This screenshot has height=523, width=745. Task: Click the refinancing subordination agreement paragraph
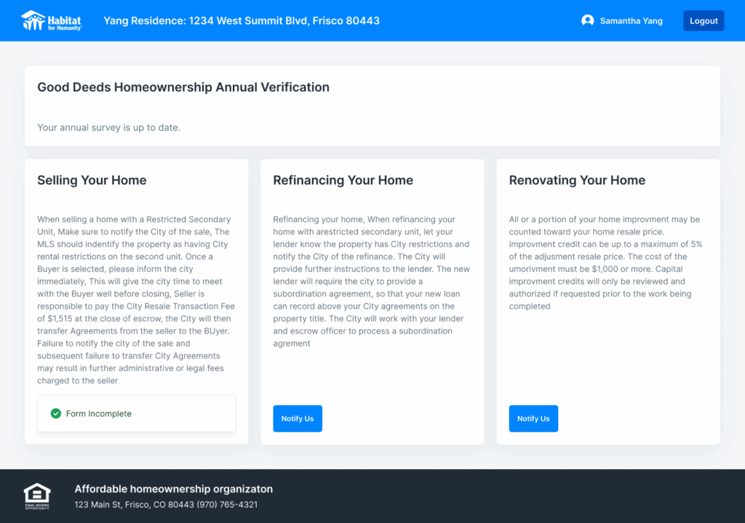point(372,281)
